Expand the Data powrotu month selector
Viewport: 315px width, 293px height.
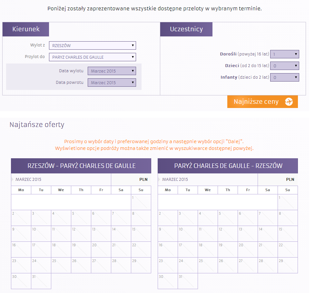[112, 83]
